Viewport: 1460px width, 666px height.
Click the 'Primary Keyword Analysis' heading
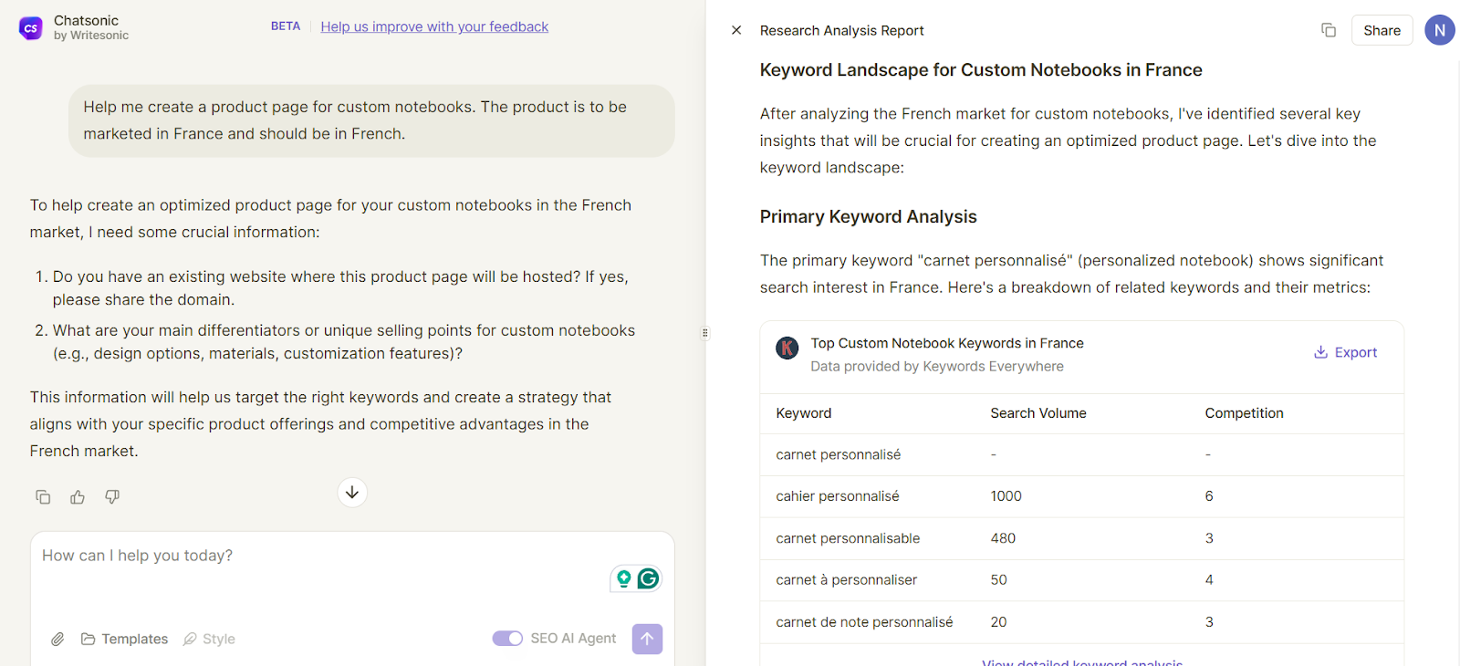click(868, 216)
